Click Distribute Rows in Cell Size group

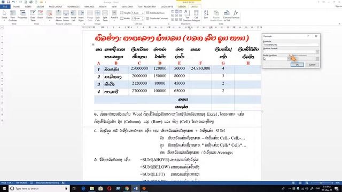pos(156,13)
